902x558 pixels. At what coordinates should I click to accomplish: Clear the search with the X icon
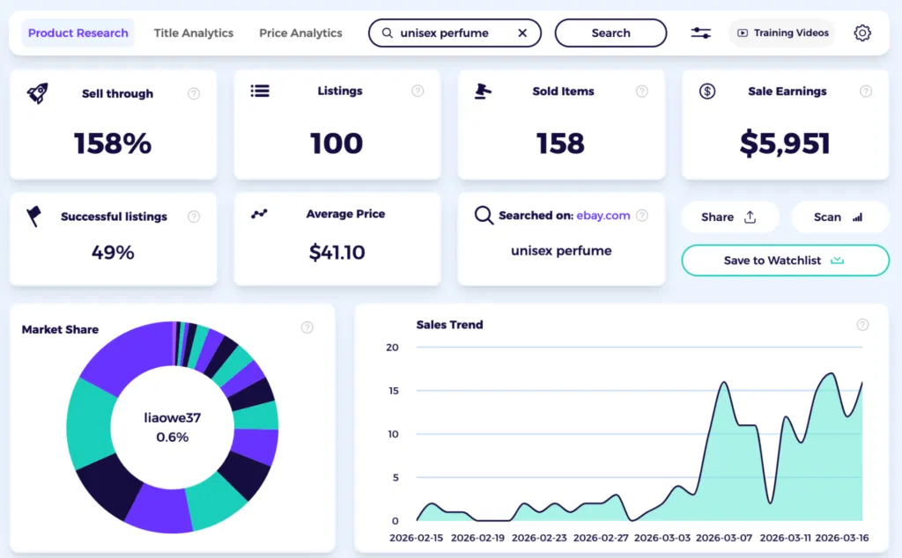(x=522, y=33)
